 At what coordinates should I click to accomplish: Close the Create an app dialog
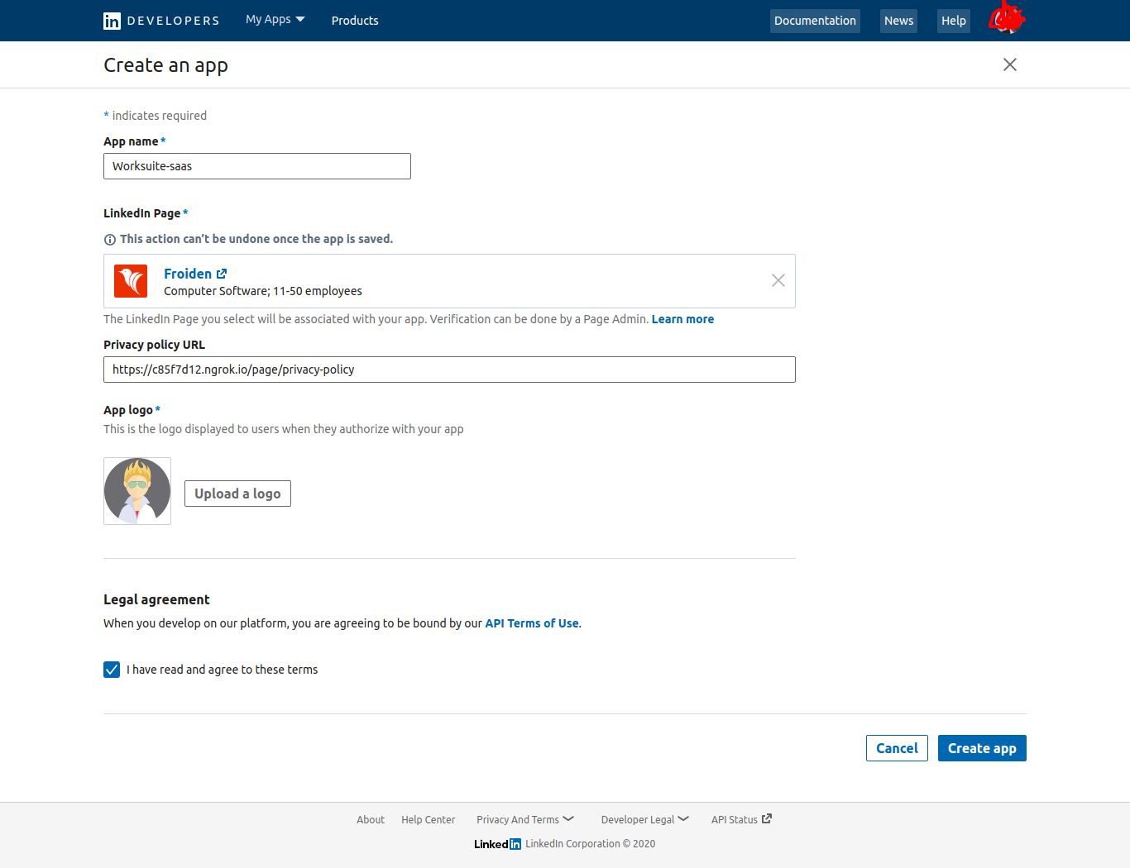(1010, 64)
